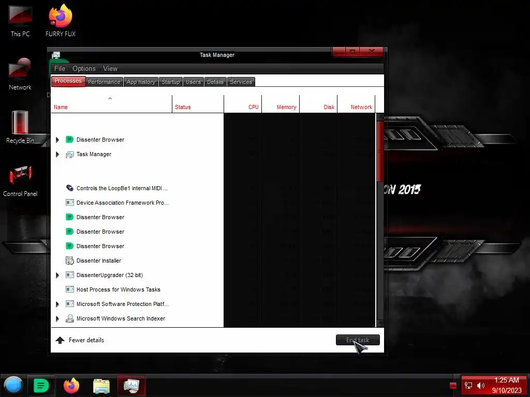Click scrollbar down arrow in process list
530x397 pixels.
[x=380, y=323]
